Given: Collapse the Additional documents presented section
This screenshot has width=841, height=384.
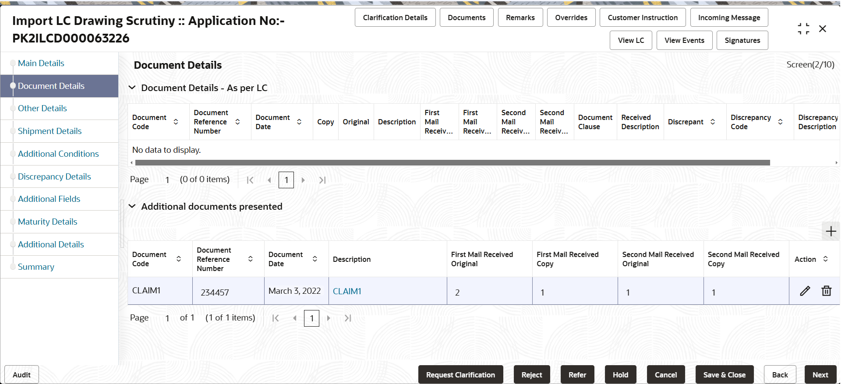Looking at the screenshot, I should 132,206.
